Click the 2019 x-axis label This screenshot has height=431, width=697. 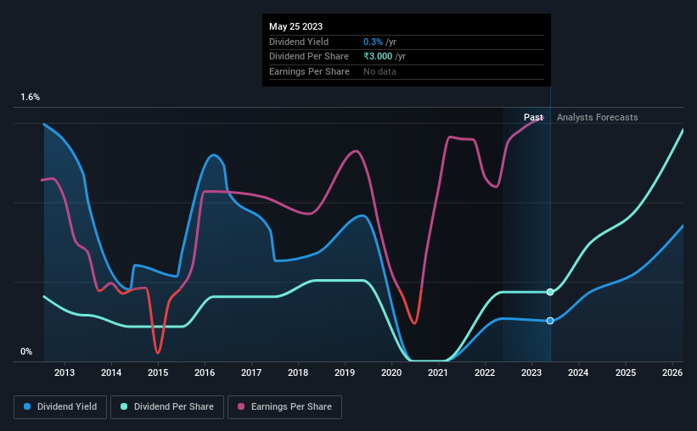pyautogui.click(x=345, y=372)
